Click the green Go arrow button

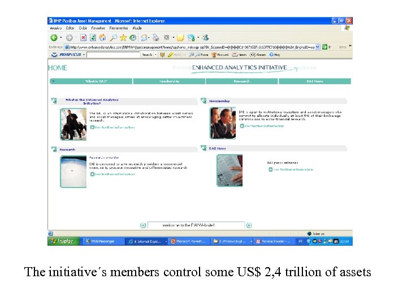coord(324,47)
